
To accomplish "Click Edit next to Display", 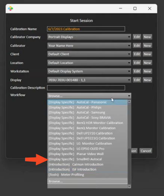I will [x=137, y=80].
